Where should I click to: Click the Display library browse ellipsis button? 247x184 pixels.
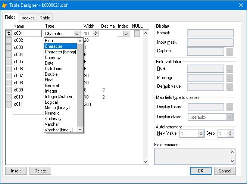230,107
